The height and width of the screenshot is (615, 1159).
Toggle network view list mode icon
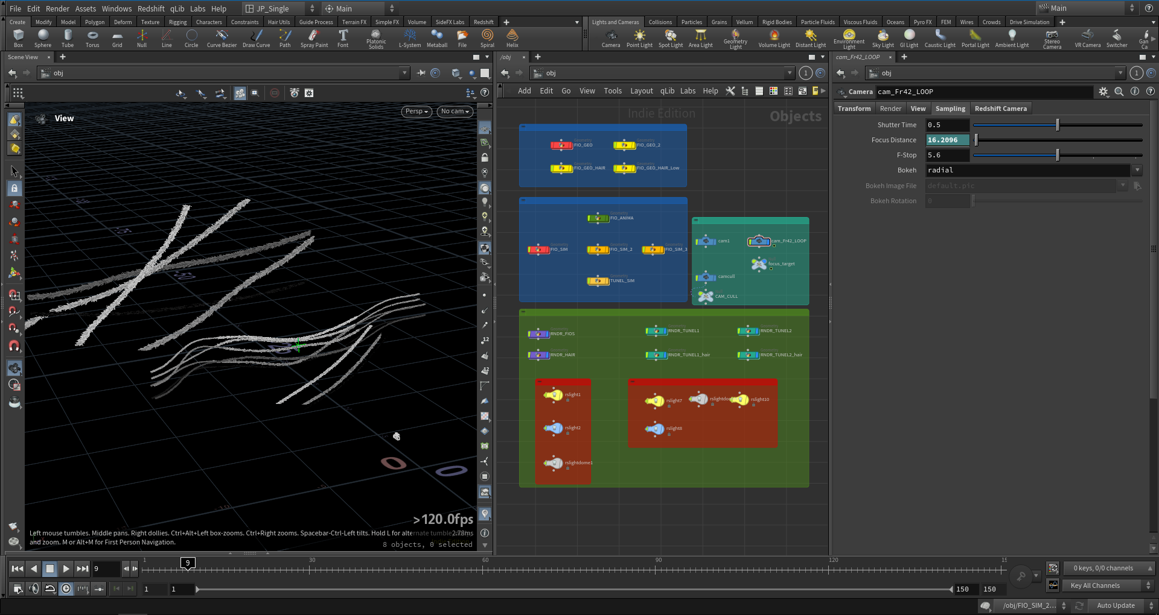(759, 91)
